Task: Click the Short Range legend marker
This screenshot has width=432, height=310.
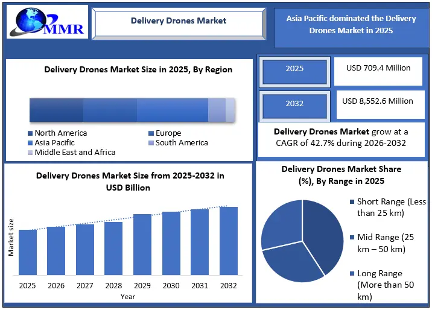Action: pyautogui.click(x=351, y=202)
